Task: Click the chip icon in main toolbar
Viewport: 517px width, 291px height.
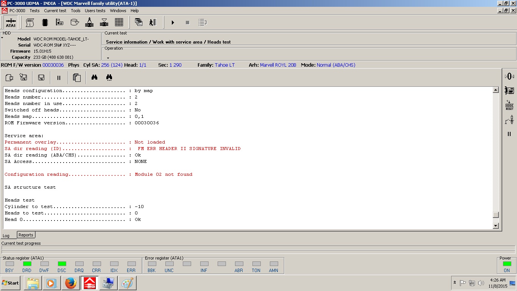Action: click(x=45, y=22)
